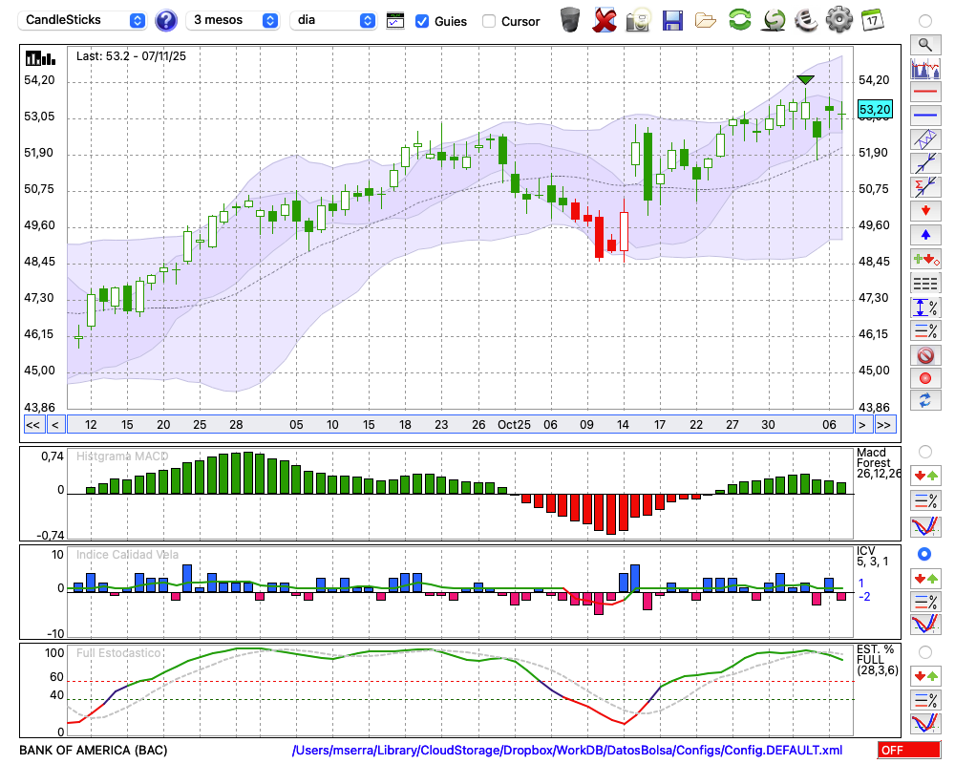
Task: Click the main chart lines percent tool
Action: (x=925, y=330)
